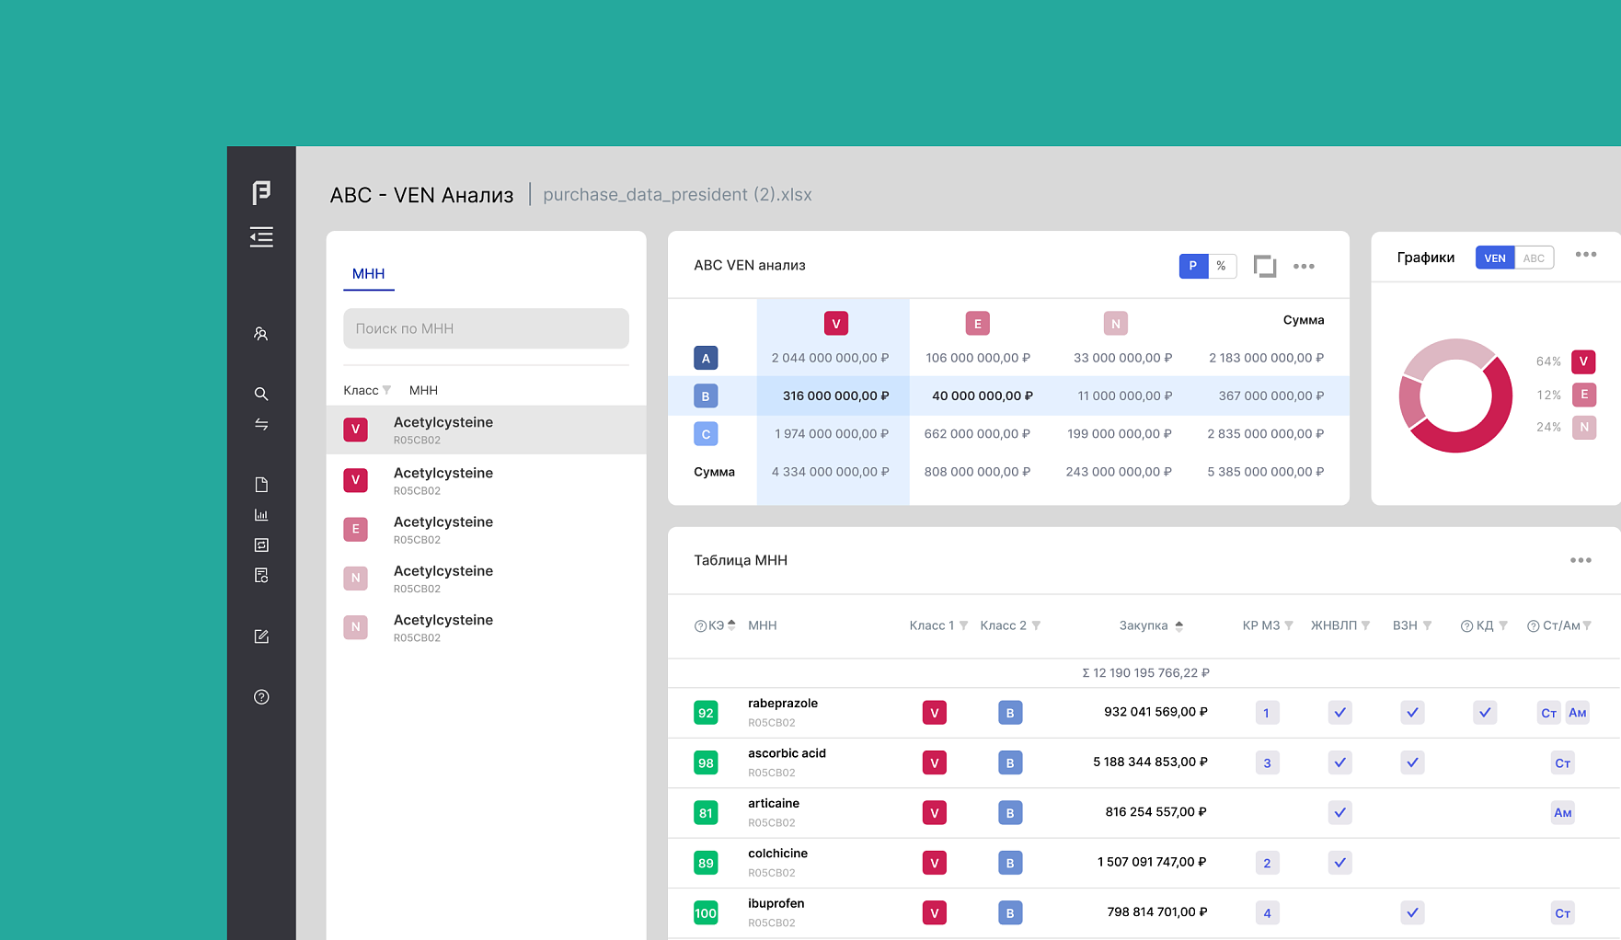This screenshot has height=940, width=1621.
Task: Open the bar chart sidebar icon
Action: [261, 515]
